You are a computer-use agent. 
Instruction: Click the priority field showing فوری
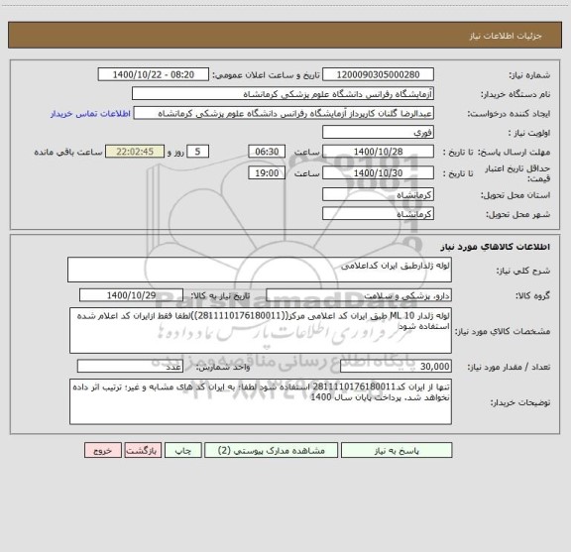click(x=378, y=132)
